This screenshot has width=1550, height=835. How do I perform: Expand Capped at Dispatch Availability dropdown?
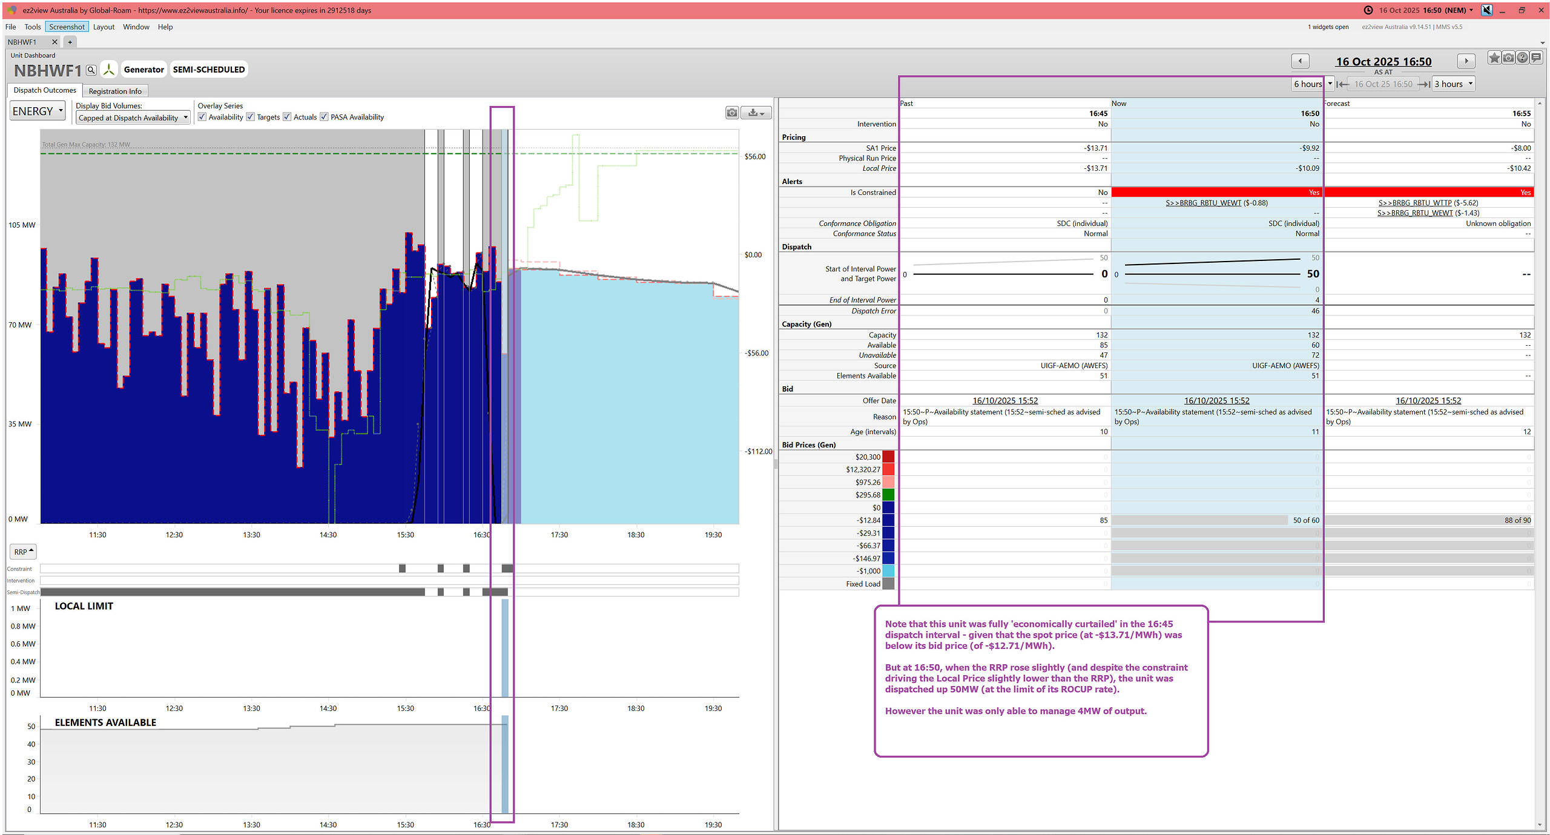133,118
